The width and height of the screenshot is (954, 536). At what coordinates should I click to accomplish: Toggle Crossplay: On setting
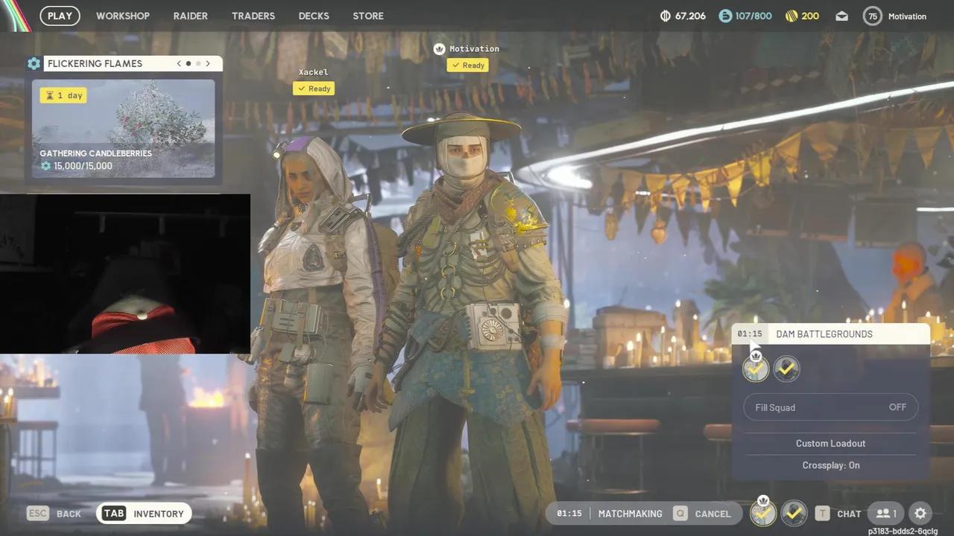click(x=830, y=465)
